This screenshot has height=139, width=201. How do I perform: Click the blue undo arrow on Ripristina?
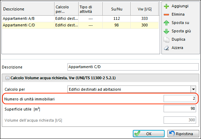click(x=172, y=133)
